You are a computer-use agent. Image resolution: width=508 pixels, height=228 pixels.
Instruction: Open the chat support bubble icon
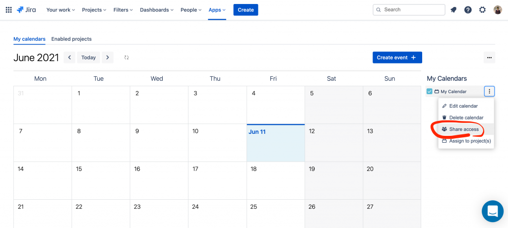tap(493, 211)
